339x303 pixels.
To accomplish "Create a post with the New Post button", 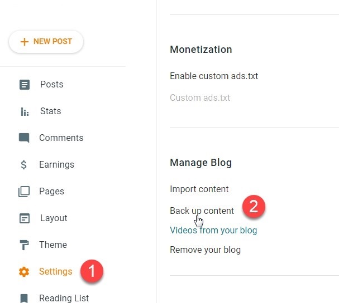I will 46,42.
